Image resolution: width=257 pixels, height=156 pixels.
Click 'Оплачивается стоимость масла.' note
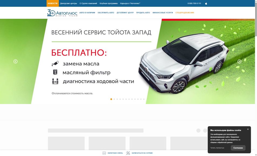[72, 93]
